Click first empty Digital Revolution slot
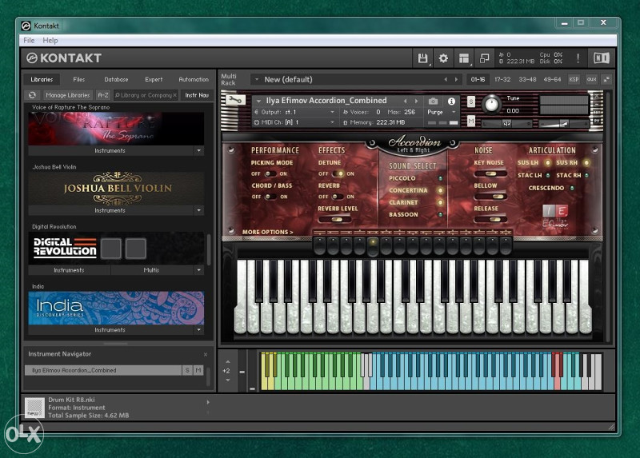640x458 pixels. (111, 248)
